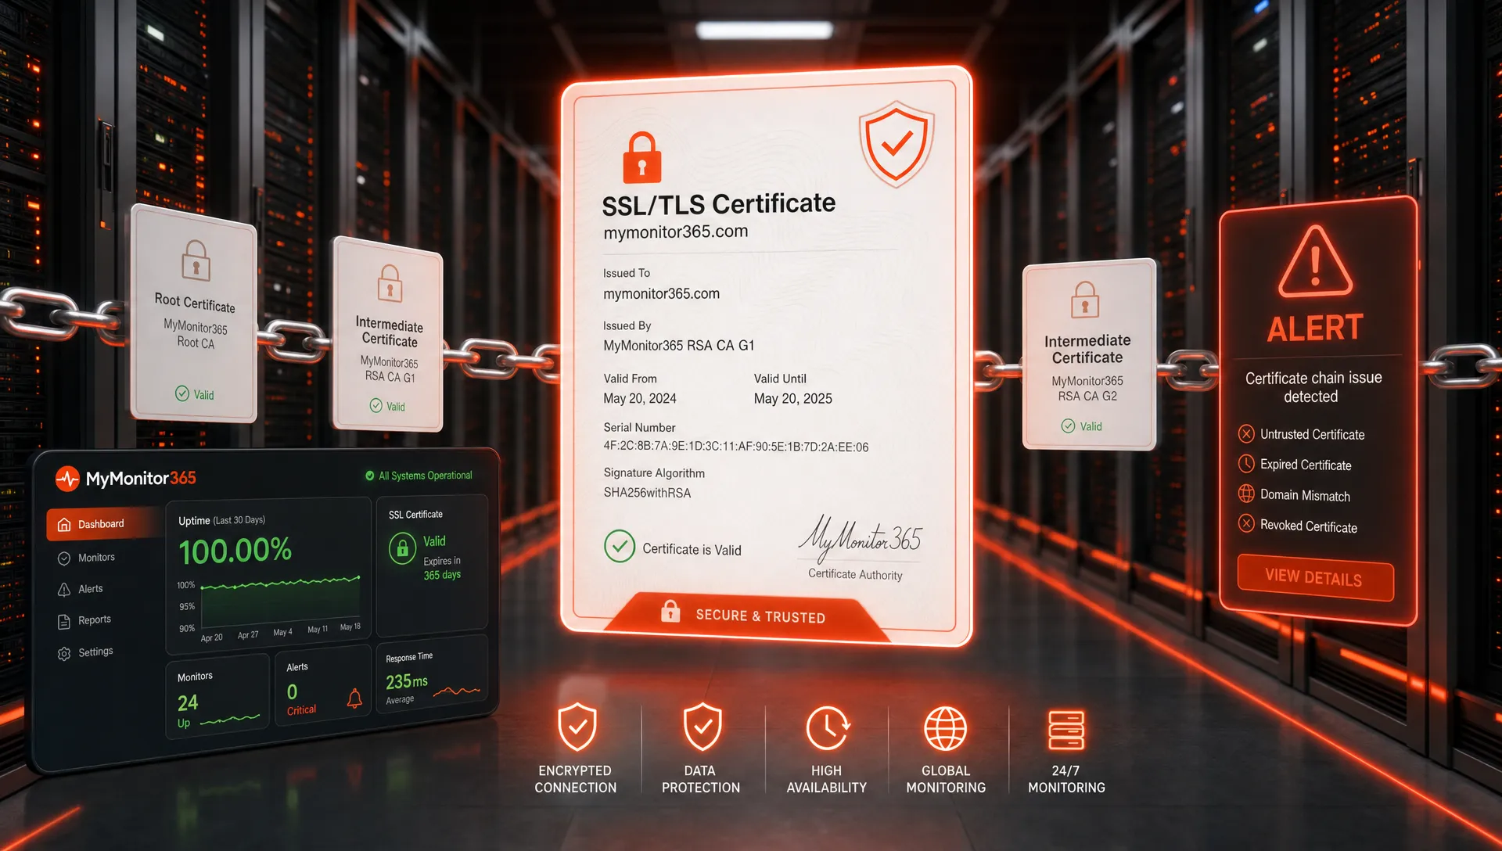Click the Monitors checkmark circle icon

tap(64, 558)
